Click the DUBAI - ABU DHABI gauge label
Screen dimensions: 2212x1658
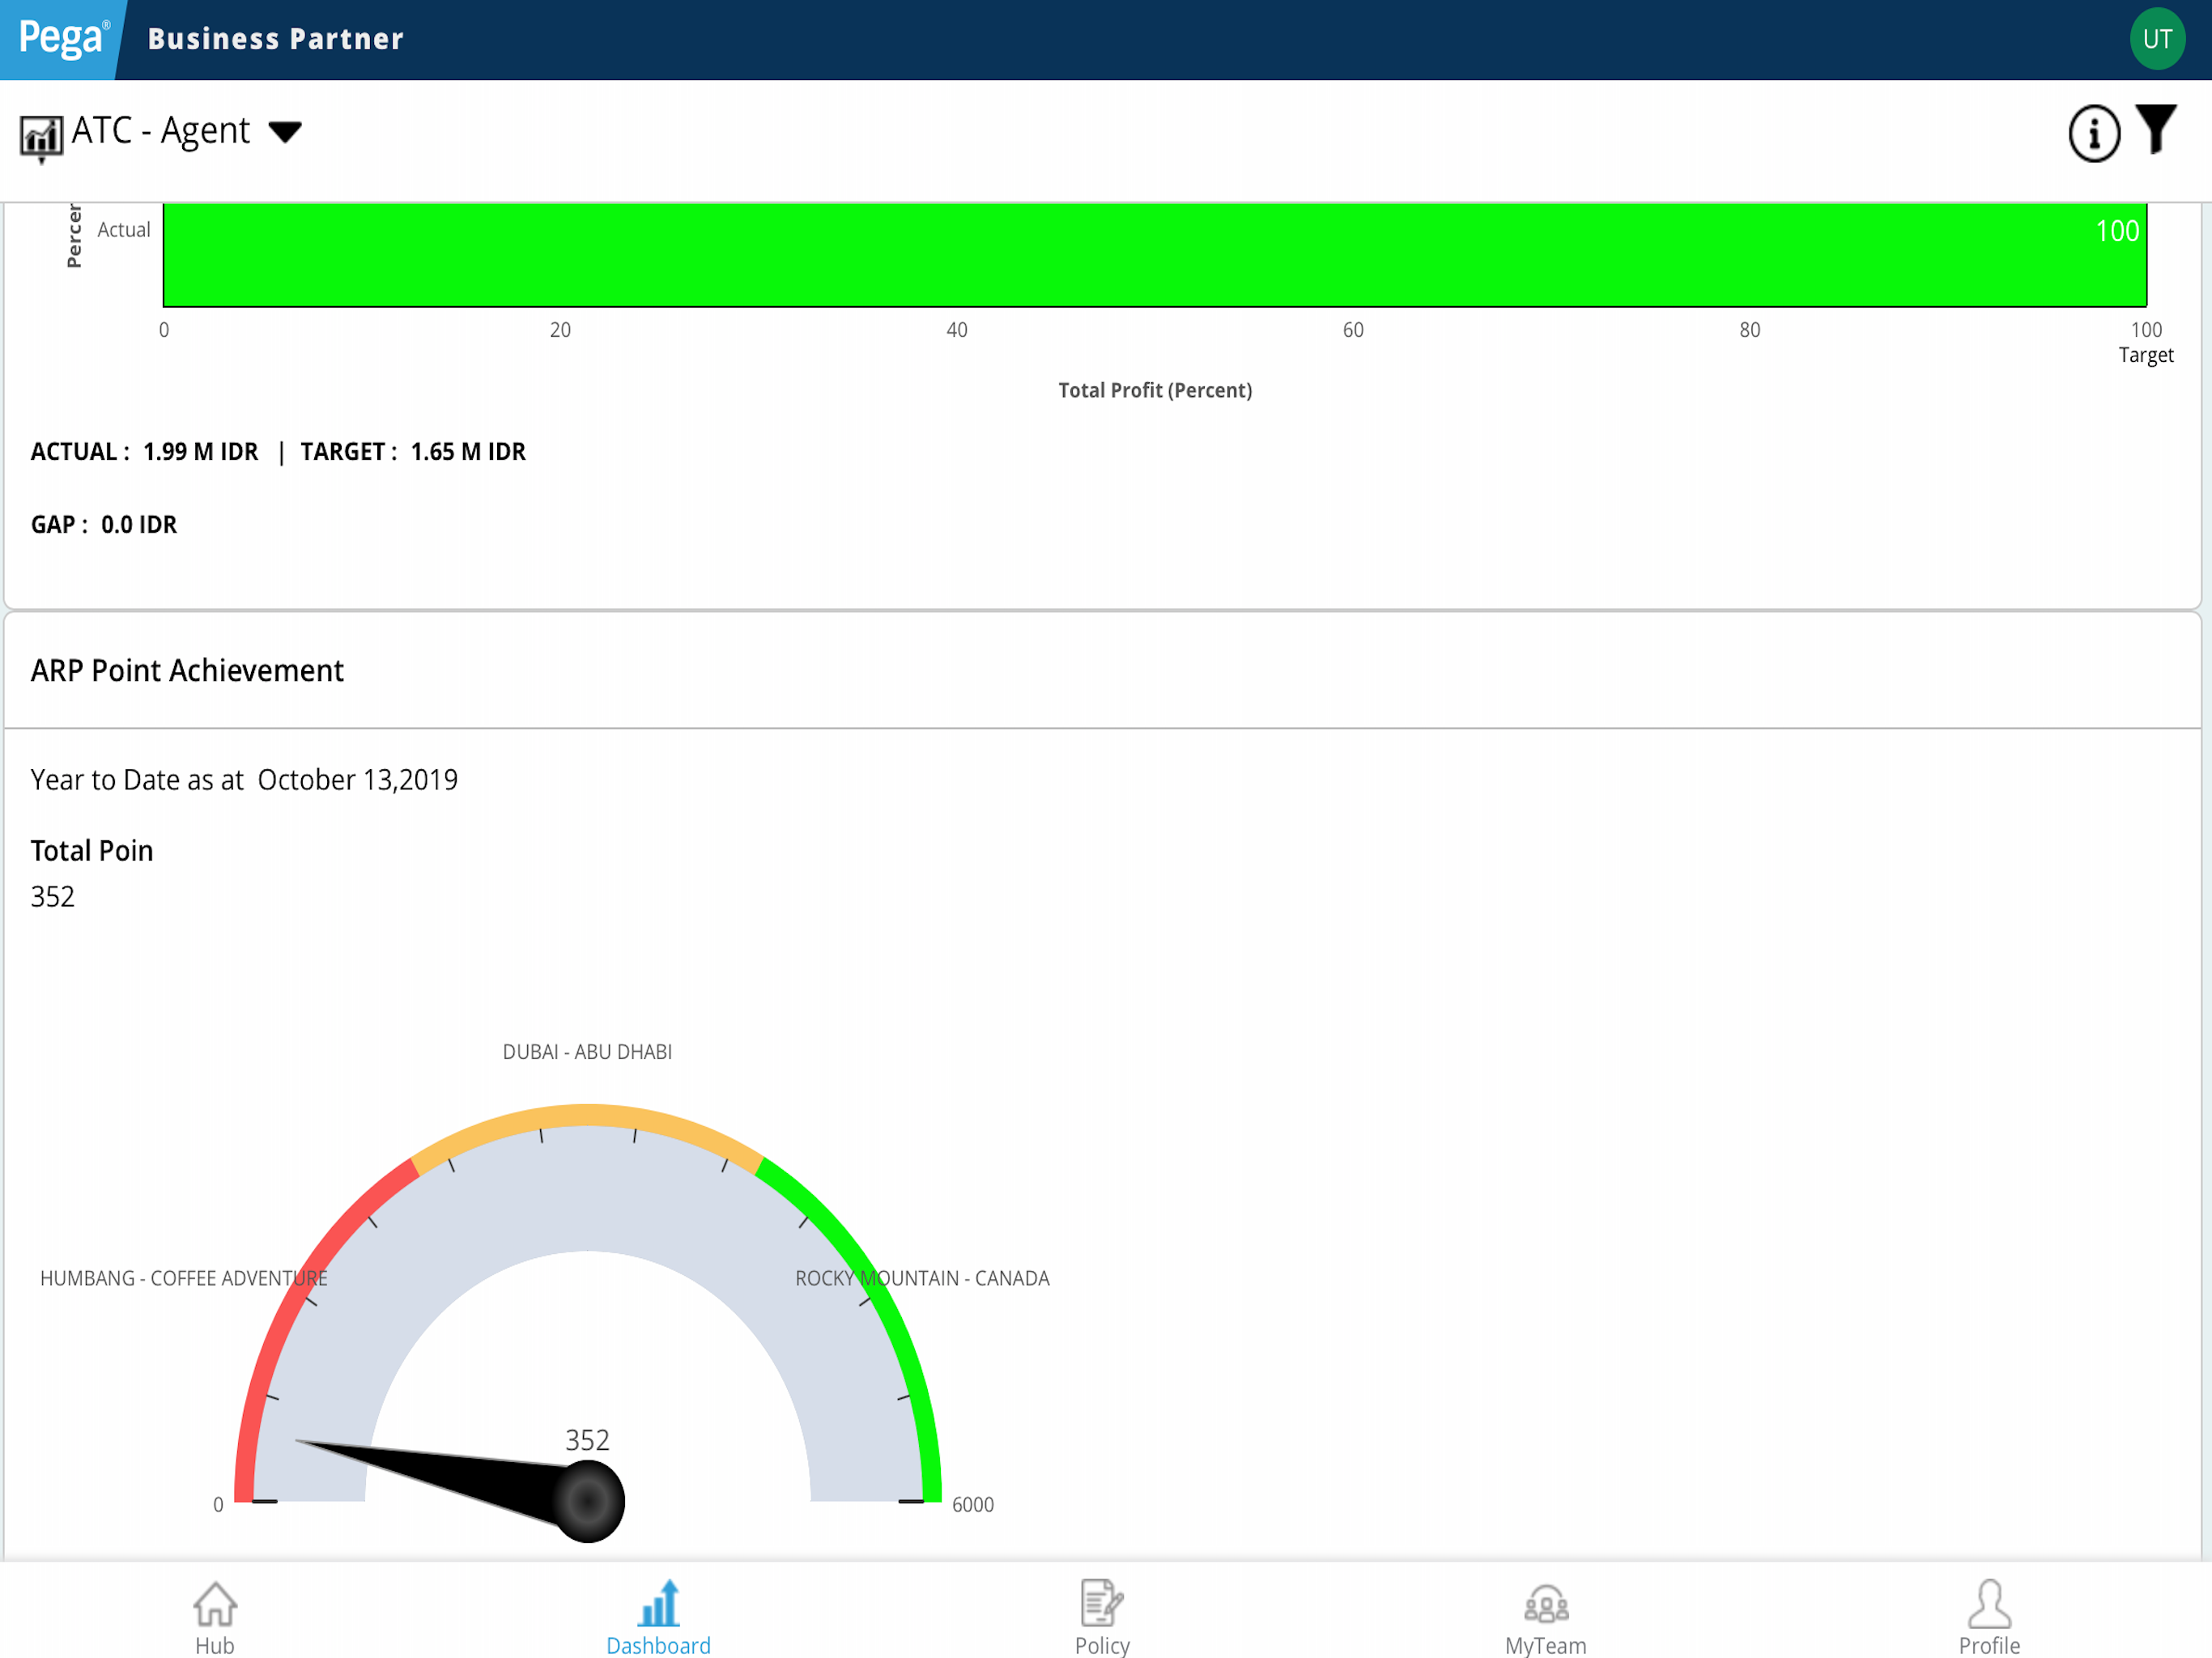[587, 1052]
